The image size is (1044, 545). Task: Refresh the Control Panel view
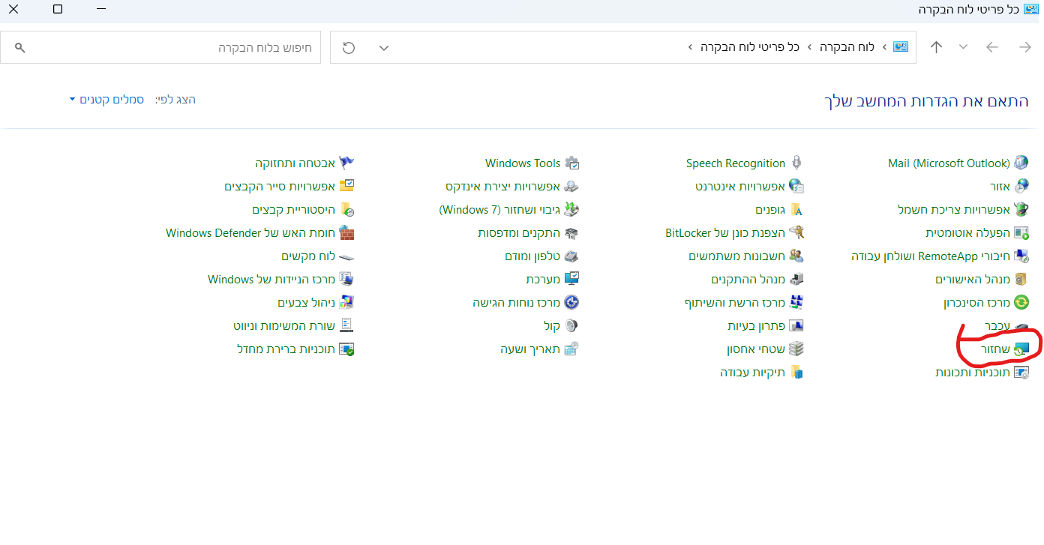coord(349,48)
